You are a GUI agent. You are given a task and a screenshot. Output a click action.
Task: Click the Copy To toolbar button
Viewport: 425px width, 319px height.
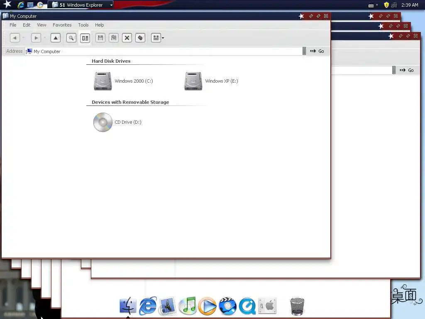click(x=114, y=38)
